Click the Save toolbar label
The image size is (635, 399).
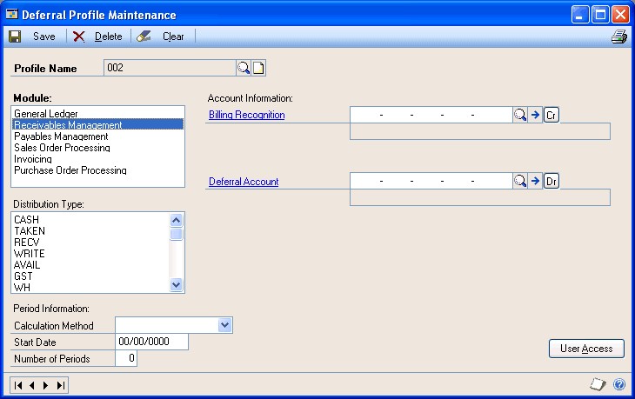tap(44, 37)
